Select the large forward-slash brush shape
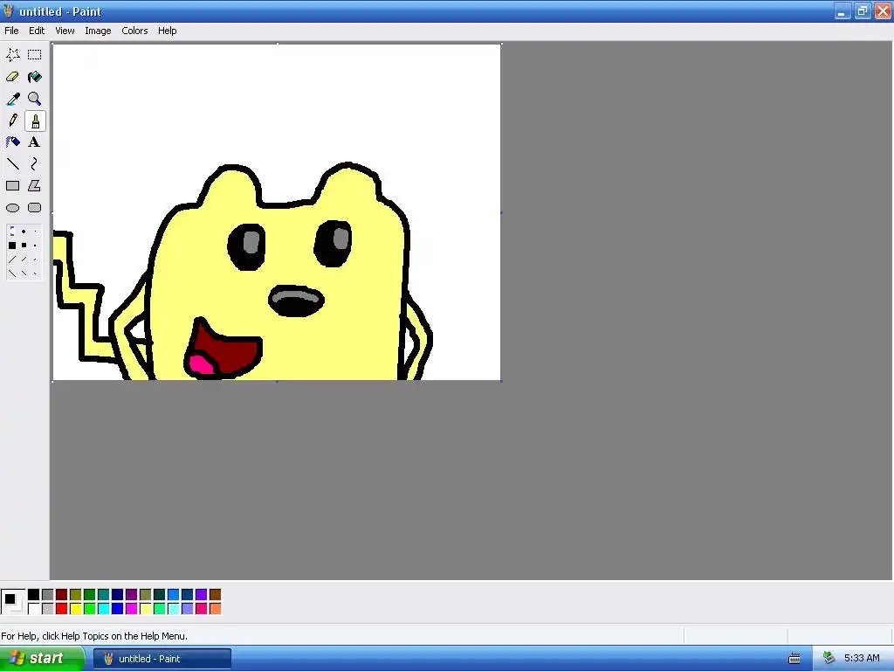Image resolution: width=894 pixels, height=671 pixels. [x=12, y=259]
